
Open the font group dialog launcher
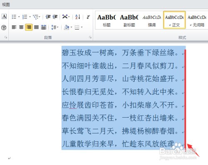(6, 37)
